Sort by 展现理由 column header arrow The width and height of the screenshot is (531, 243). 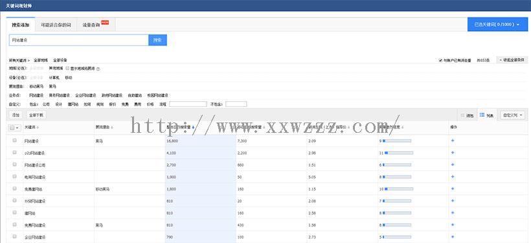(x=112, y=128)
